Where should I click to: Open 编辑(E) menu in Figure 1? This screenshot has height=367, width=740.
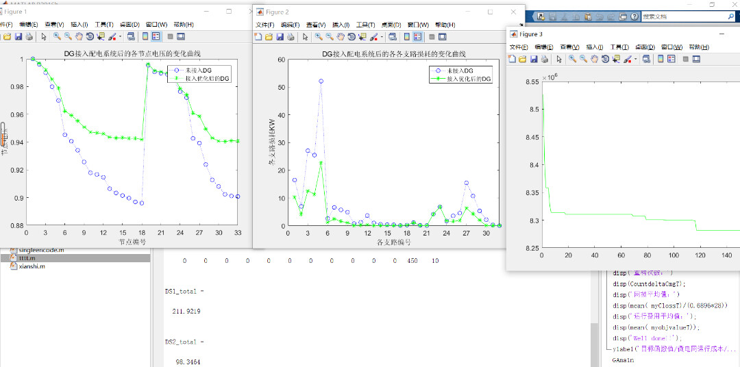(28, 25)
